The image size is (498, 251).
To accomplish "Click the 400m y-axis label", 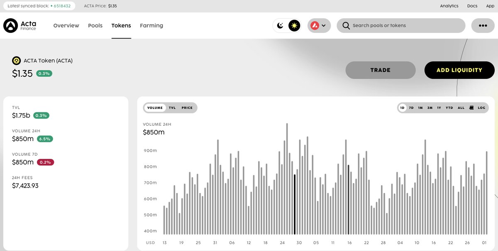I will point(151,231).
